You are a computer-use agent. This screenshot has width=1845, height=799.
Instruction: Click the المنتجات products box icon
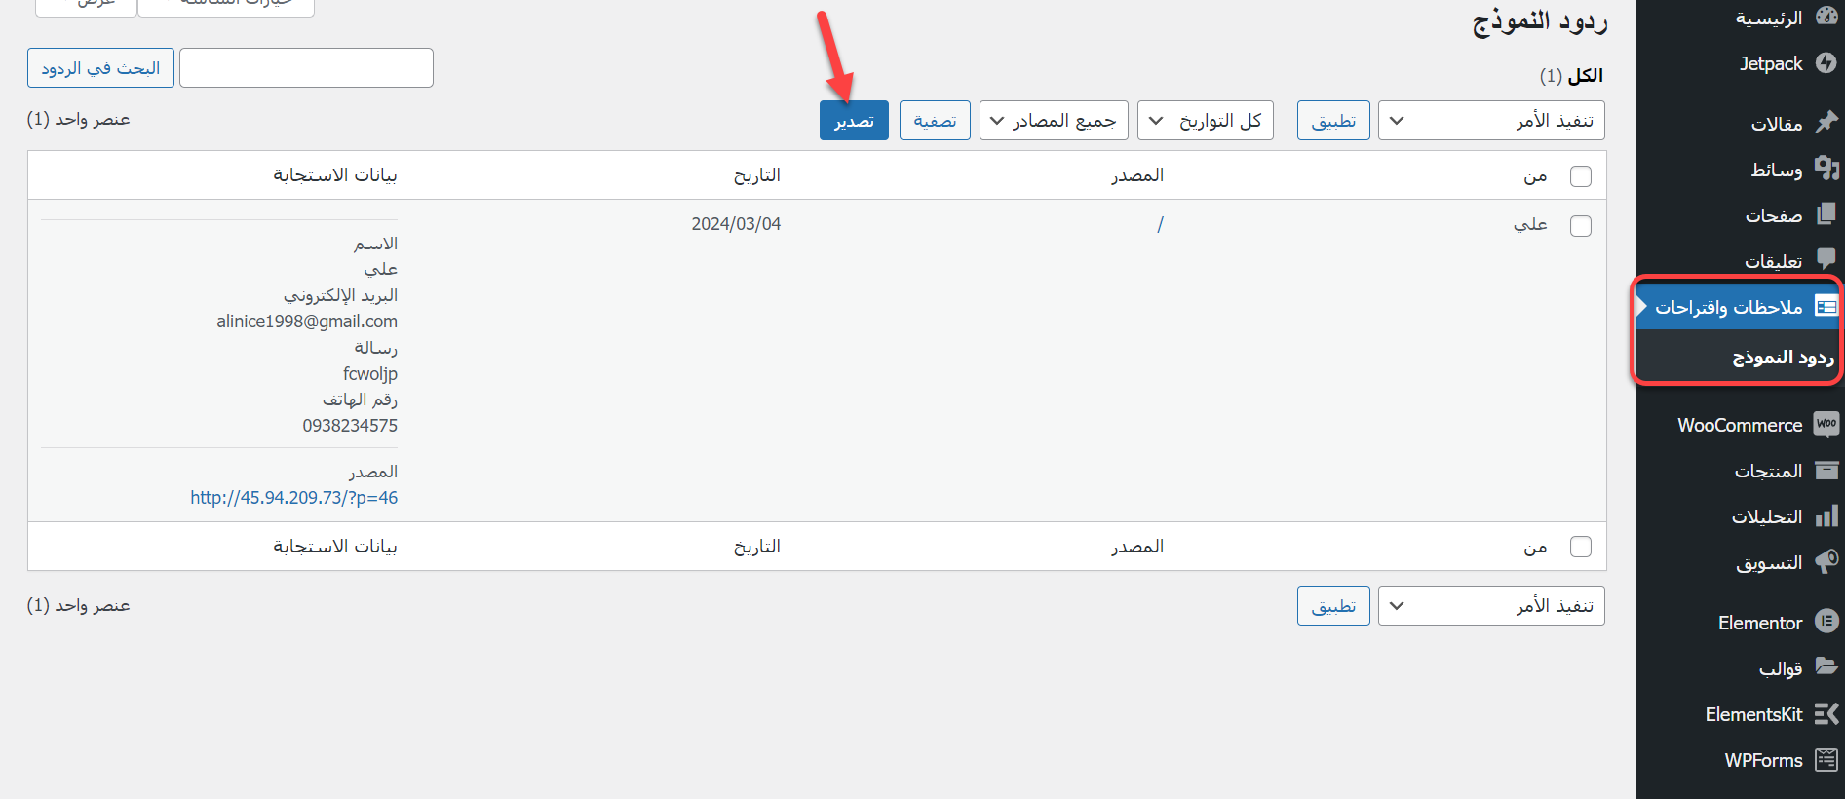1826,471
